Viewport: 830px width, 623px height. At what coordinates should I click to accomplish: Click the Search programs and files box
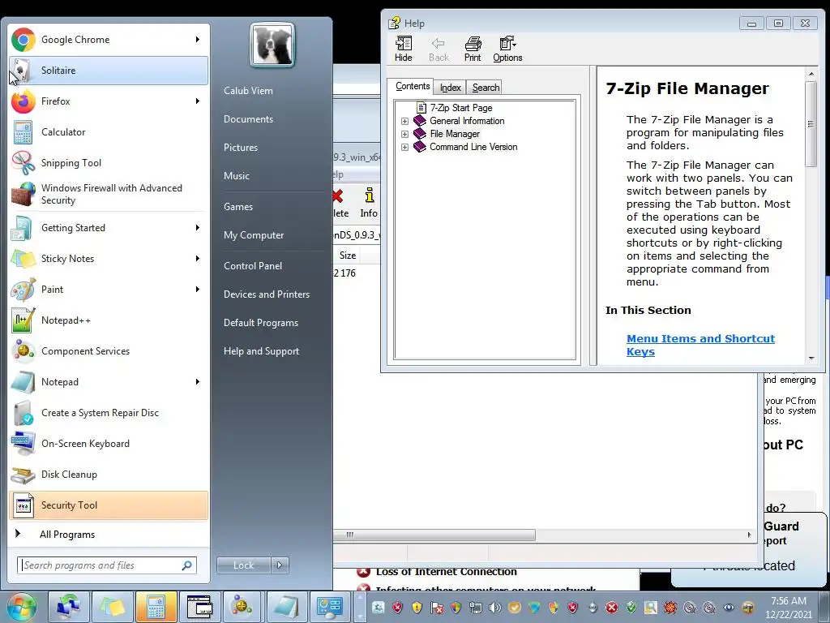click(106, 565)
